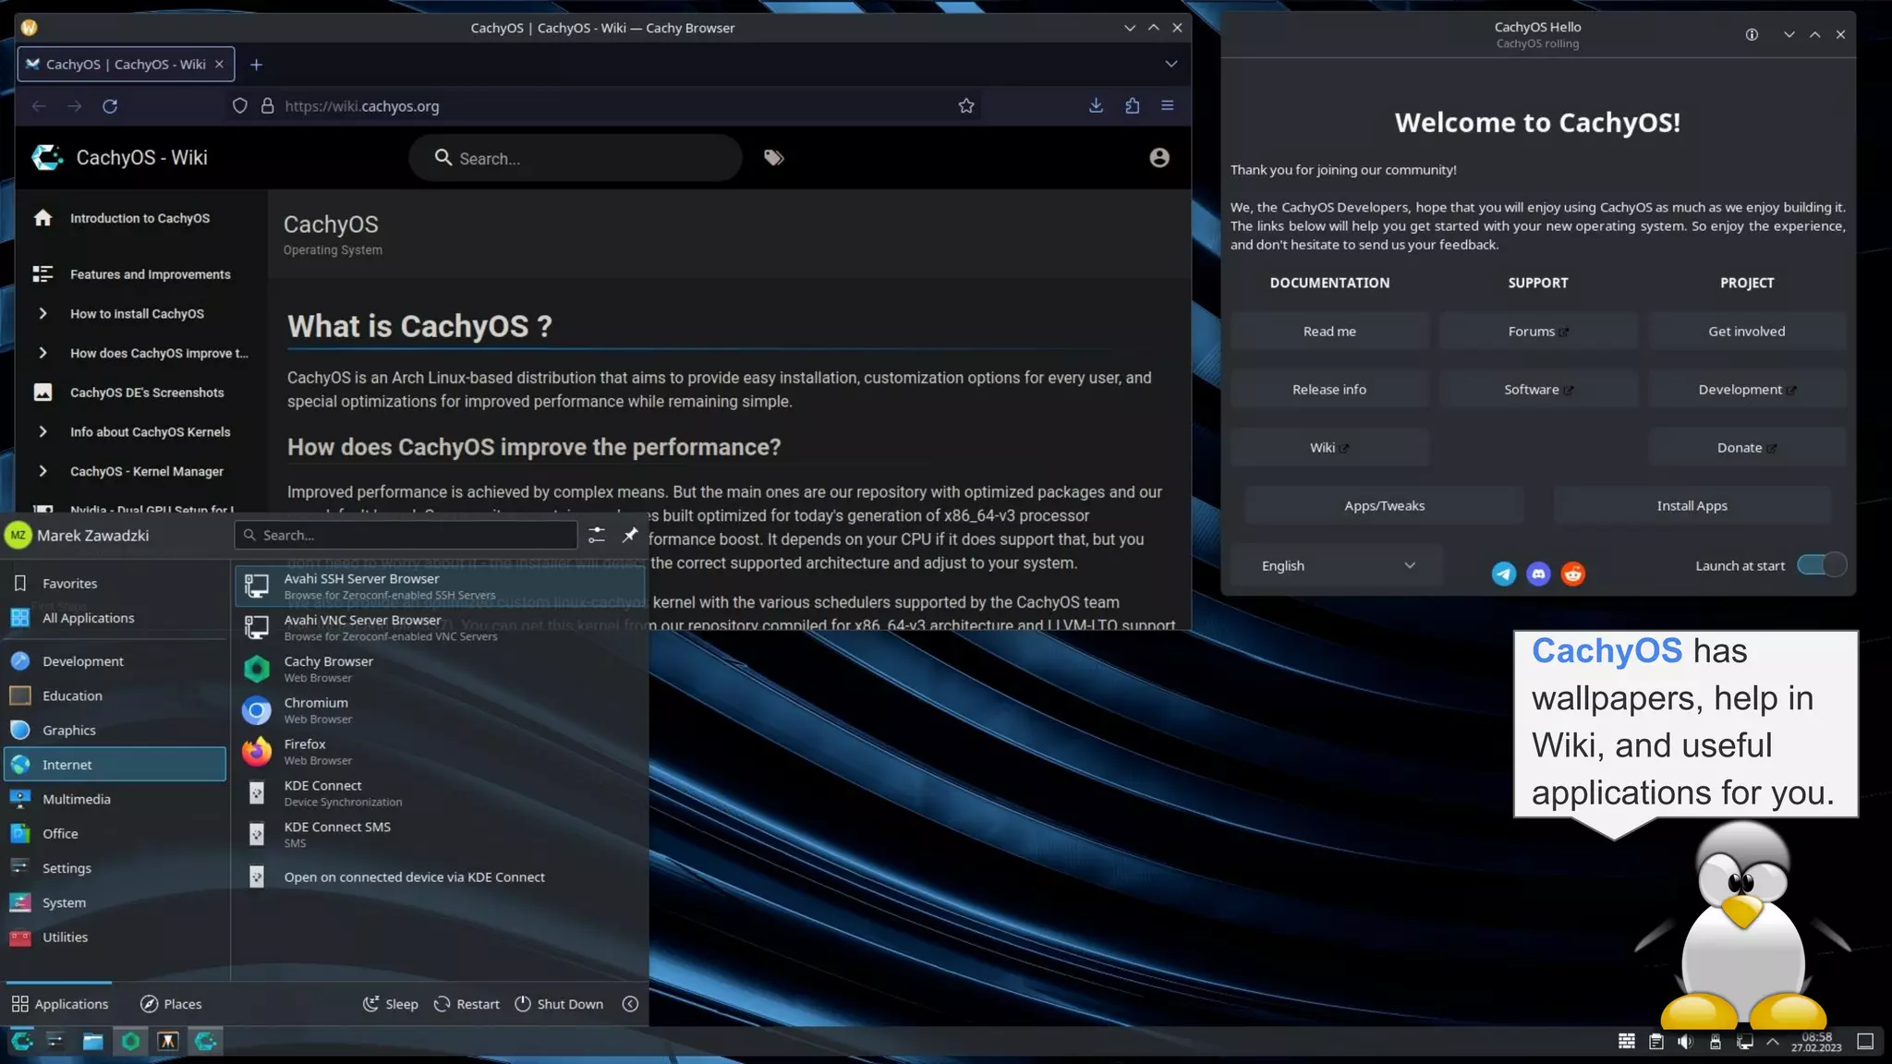Open the browser list-all-tabs chevron
Screen dimensions: 1892x1064
1171,64
